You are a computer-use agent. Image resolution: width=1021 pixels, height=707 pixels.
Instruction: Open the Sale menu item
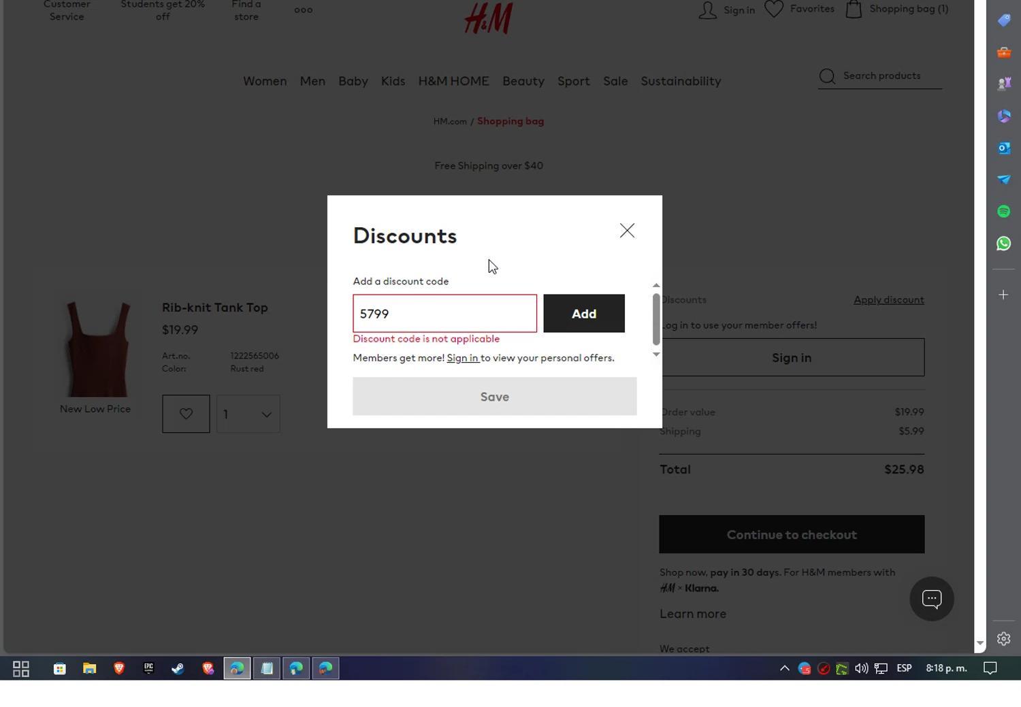pos(615,81)
